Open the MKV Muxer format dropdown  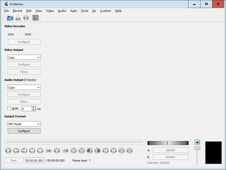click(x=24, y=124)
